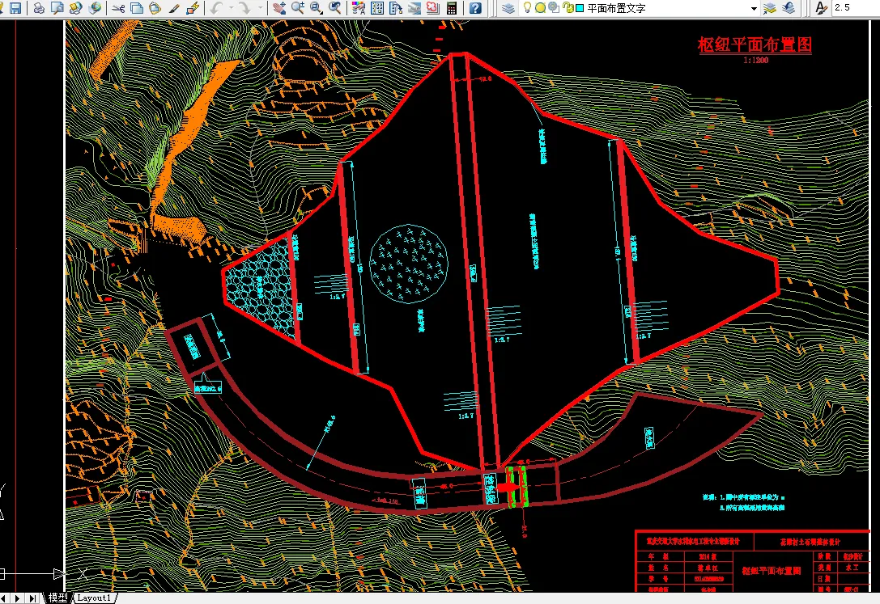Open the Tool Palettes window icon
Viewport: 880px width, 604px height.
coord(396,8)
